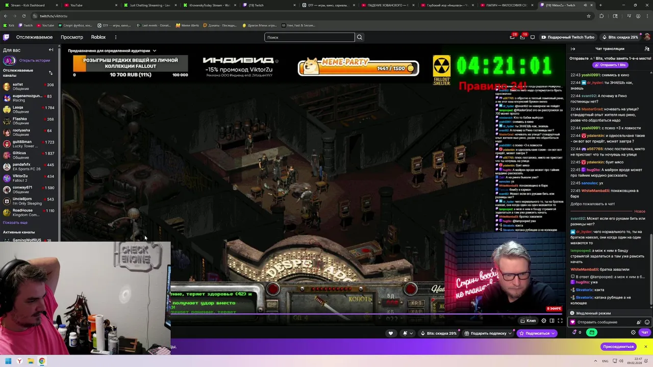Open browser extensions puzzle icon
Screen dimensions: 653x367
[601, 16]
